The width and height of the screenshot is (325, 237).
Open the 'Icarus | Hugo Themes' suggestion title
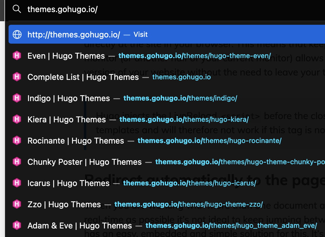click(x=69, y=183)
